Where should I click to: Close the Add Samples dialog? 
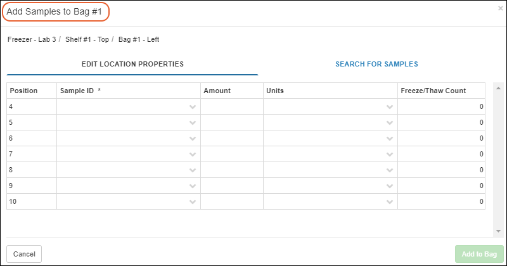500,9
